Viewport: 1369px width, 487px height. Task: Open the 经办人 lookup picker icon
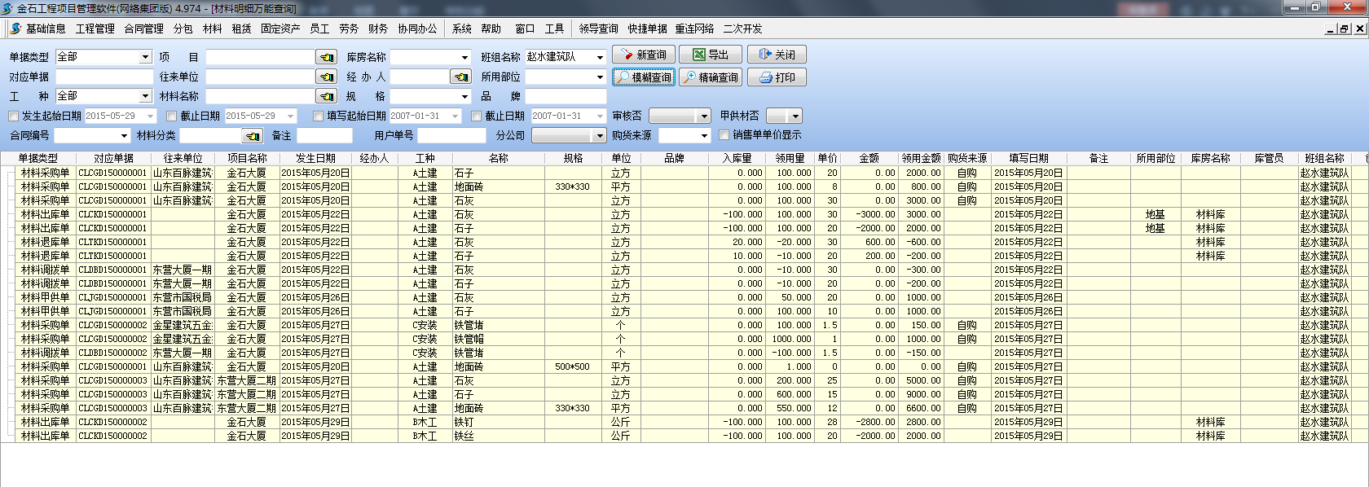pos(461,77)
